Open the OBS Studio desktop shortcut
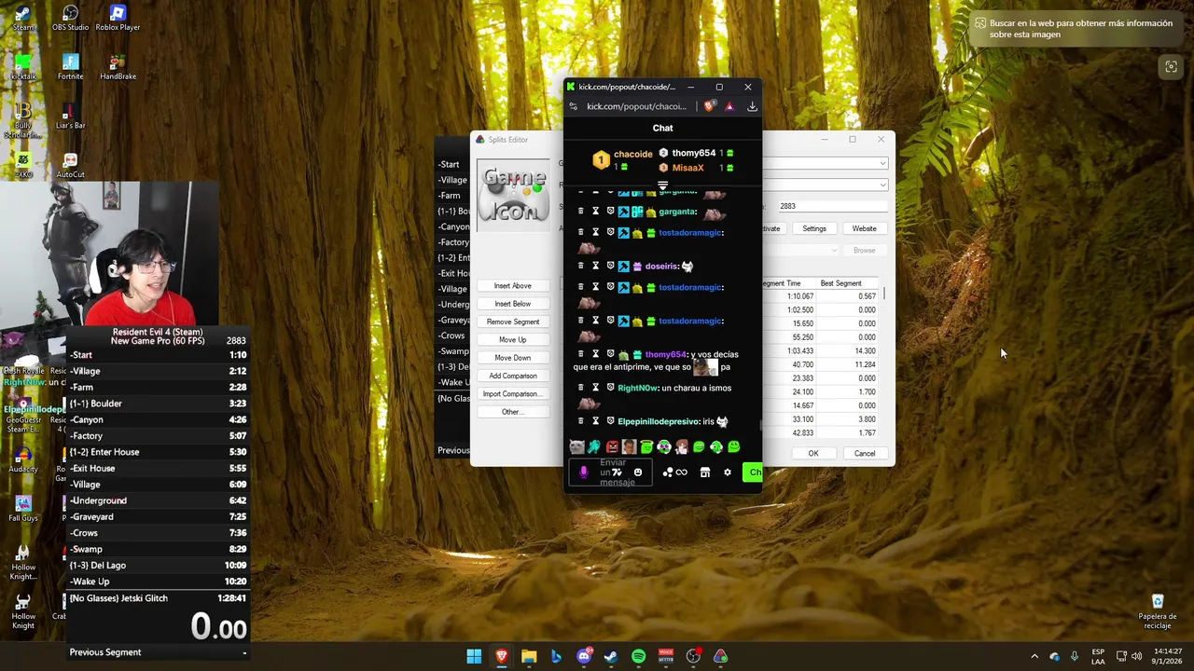This screenshot has height=671, width=1194. (x=70, y=18)
